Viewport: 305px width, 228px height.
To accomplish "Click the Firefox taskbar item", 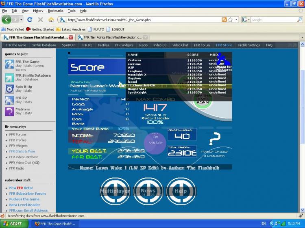I will [x=55, y=224].
